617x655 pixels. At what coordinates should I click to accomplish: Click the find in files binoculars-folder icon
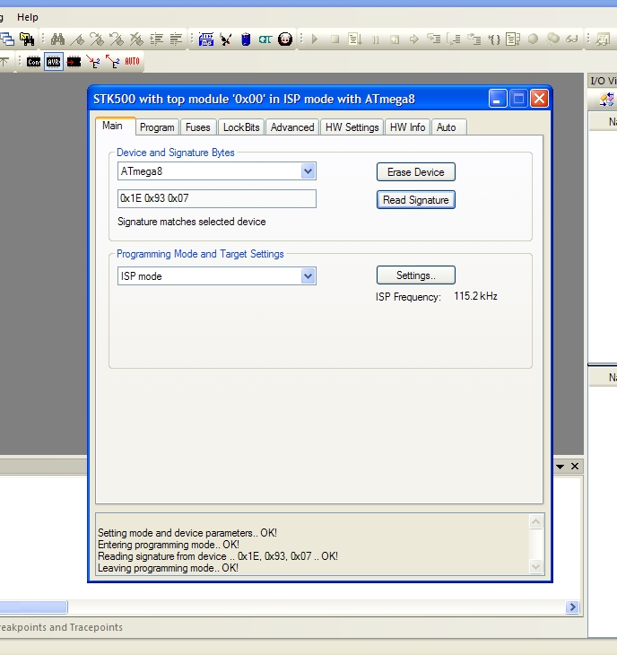coord(27,39)
